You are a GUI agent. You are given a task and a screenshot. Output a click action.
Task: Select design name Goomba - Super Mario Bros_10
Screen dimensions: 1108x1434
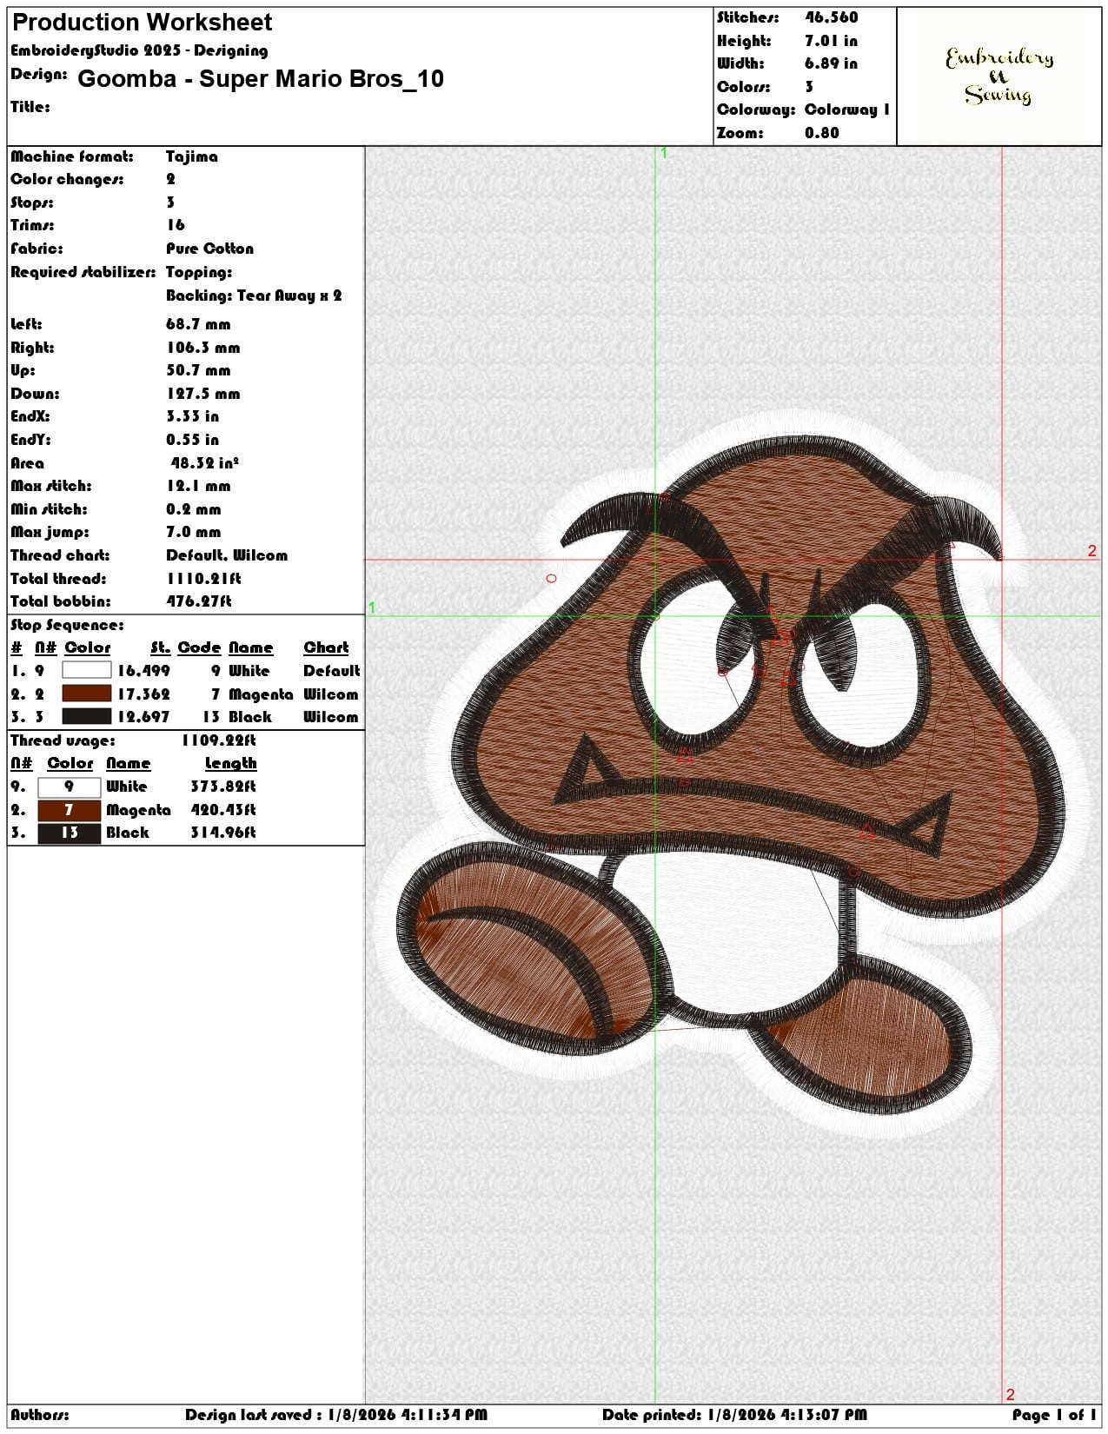point(261,79)
